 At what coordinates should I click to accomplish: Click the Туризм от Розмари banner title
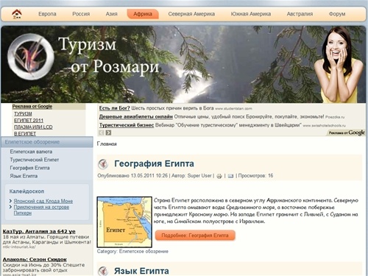(x=109, y=55)
